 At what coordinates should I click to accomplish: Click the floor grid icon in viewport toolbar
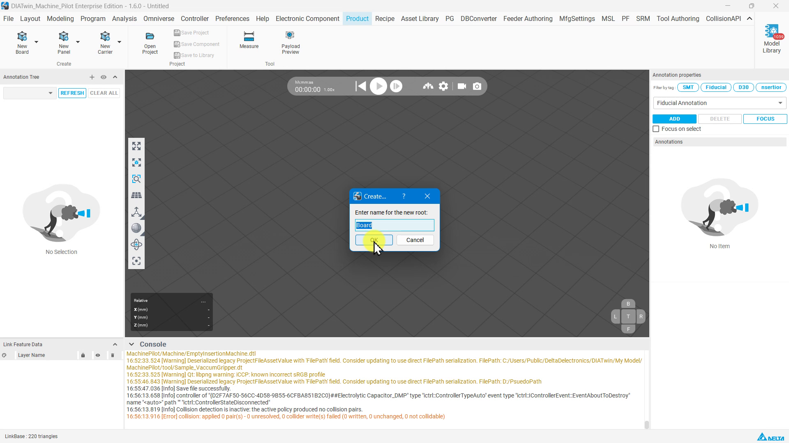(x=136, y=195)
